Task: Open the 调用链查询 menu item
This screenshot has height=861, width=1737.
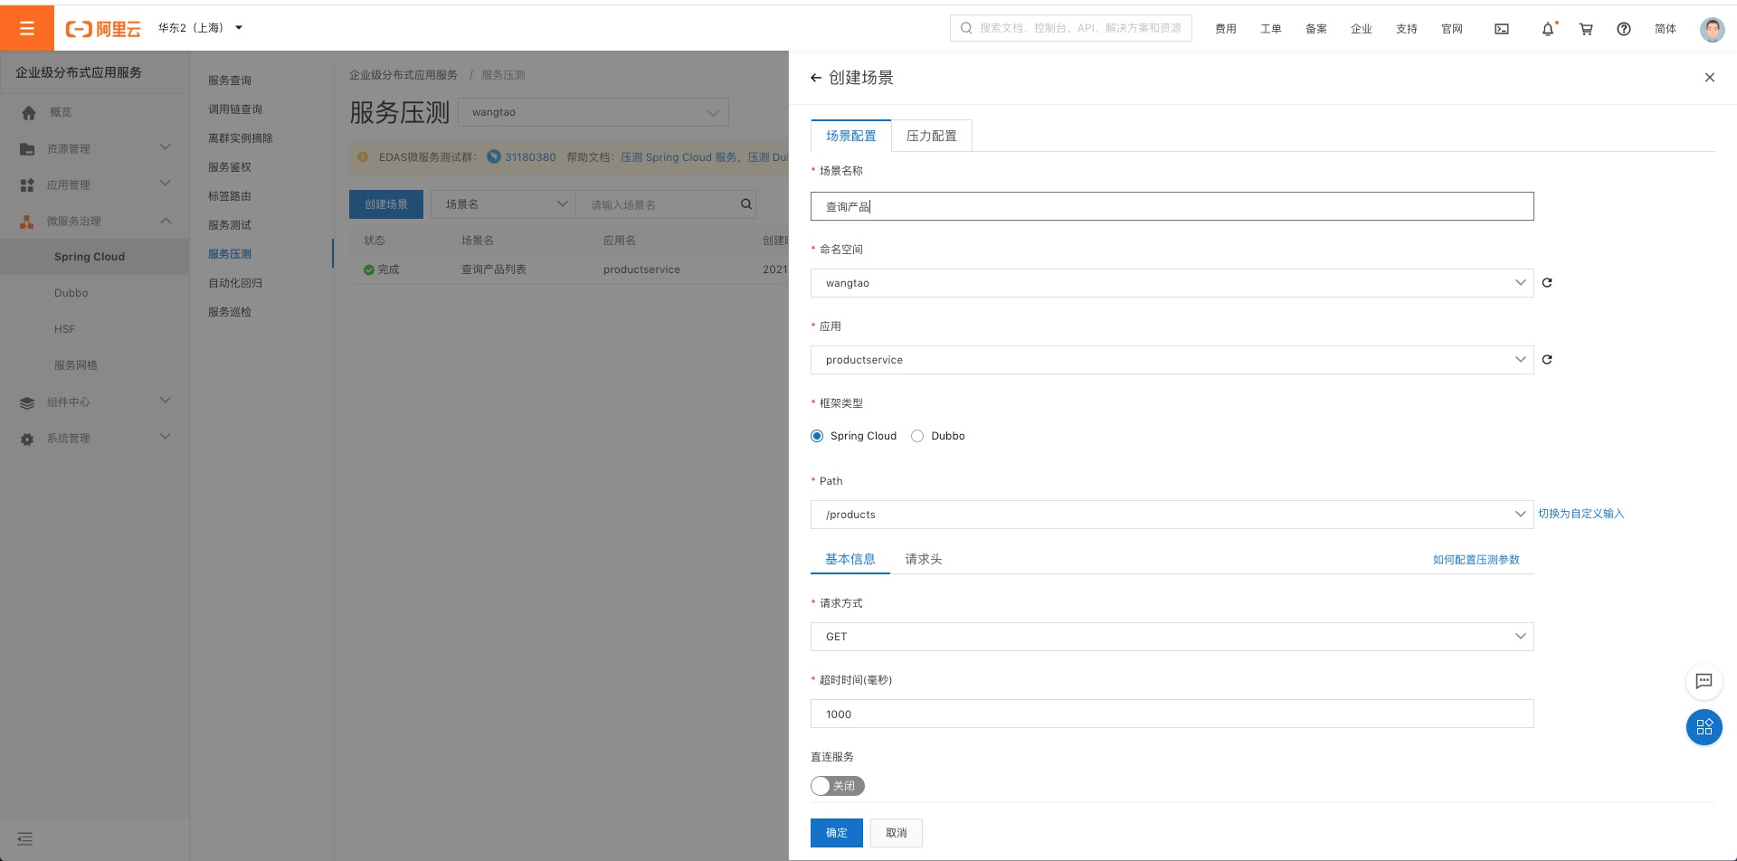Action: point(235,109)
